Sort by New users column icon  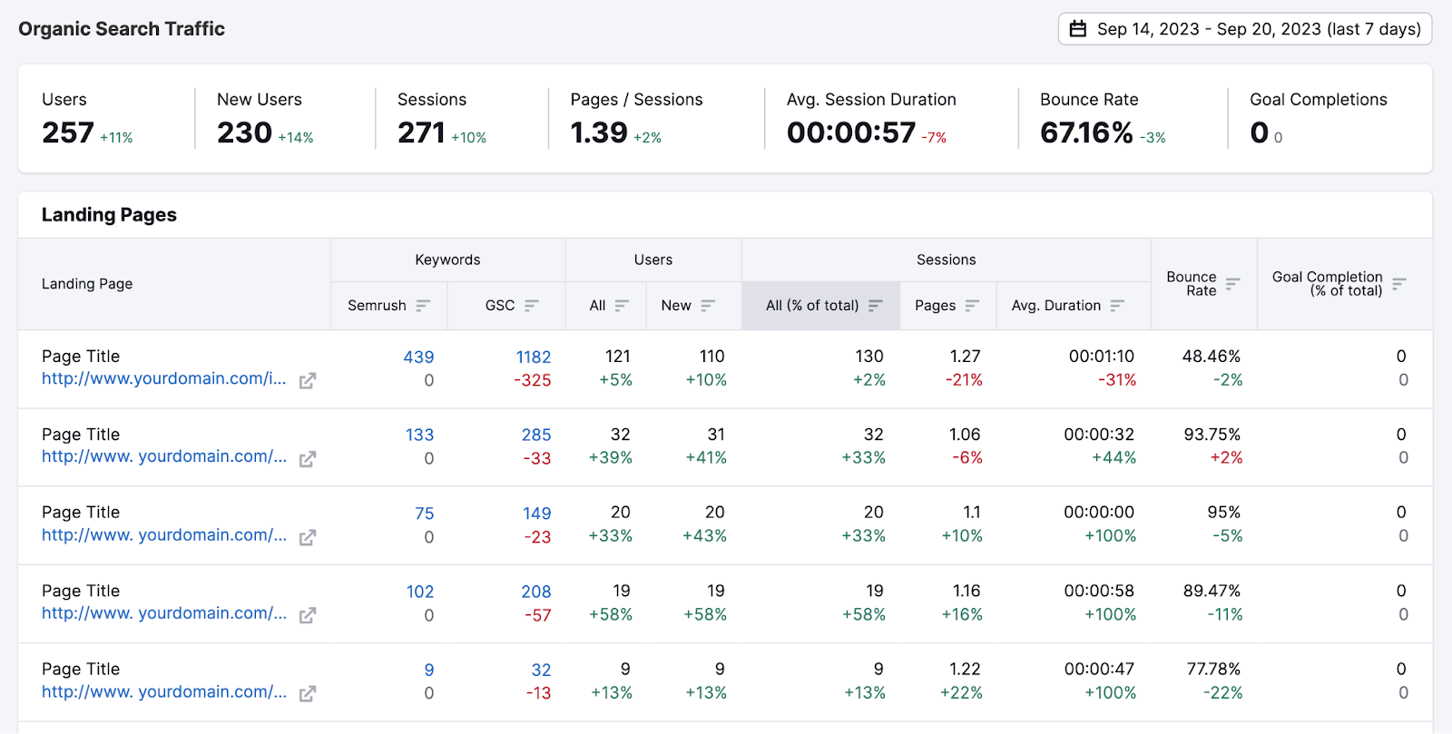(x=708, y=306)
